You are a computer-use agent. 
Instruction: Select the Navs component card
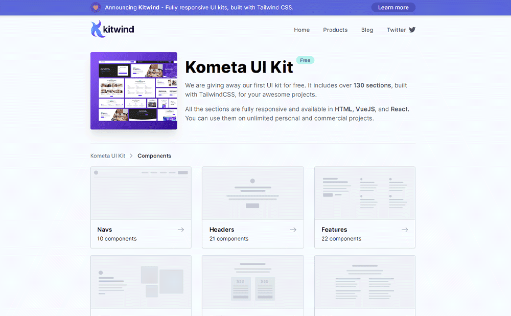(141, 207)
